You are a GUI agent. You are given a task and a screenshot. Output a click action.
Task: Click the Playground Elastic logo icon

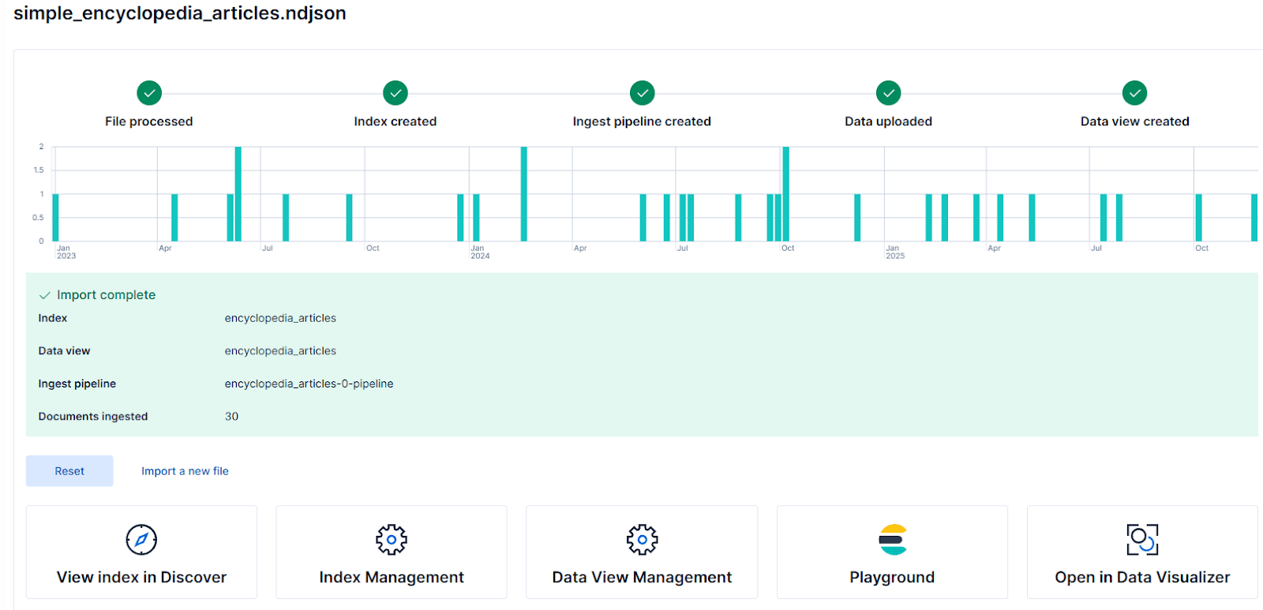click(892, 540)
